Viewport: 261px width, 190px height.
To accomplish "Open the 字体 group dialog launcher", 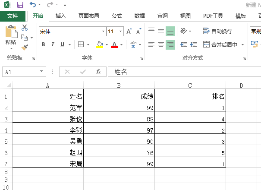I will [142, 58].
